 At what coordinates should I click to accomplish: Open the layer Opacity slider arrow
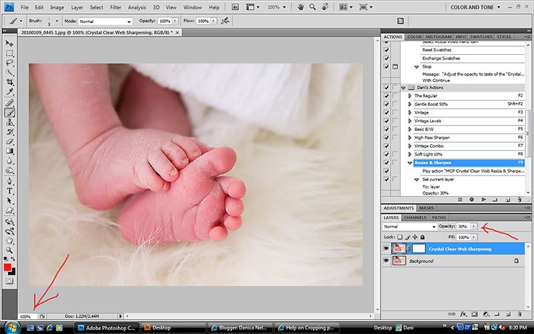[x=474, y=226]
